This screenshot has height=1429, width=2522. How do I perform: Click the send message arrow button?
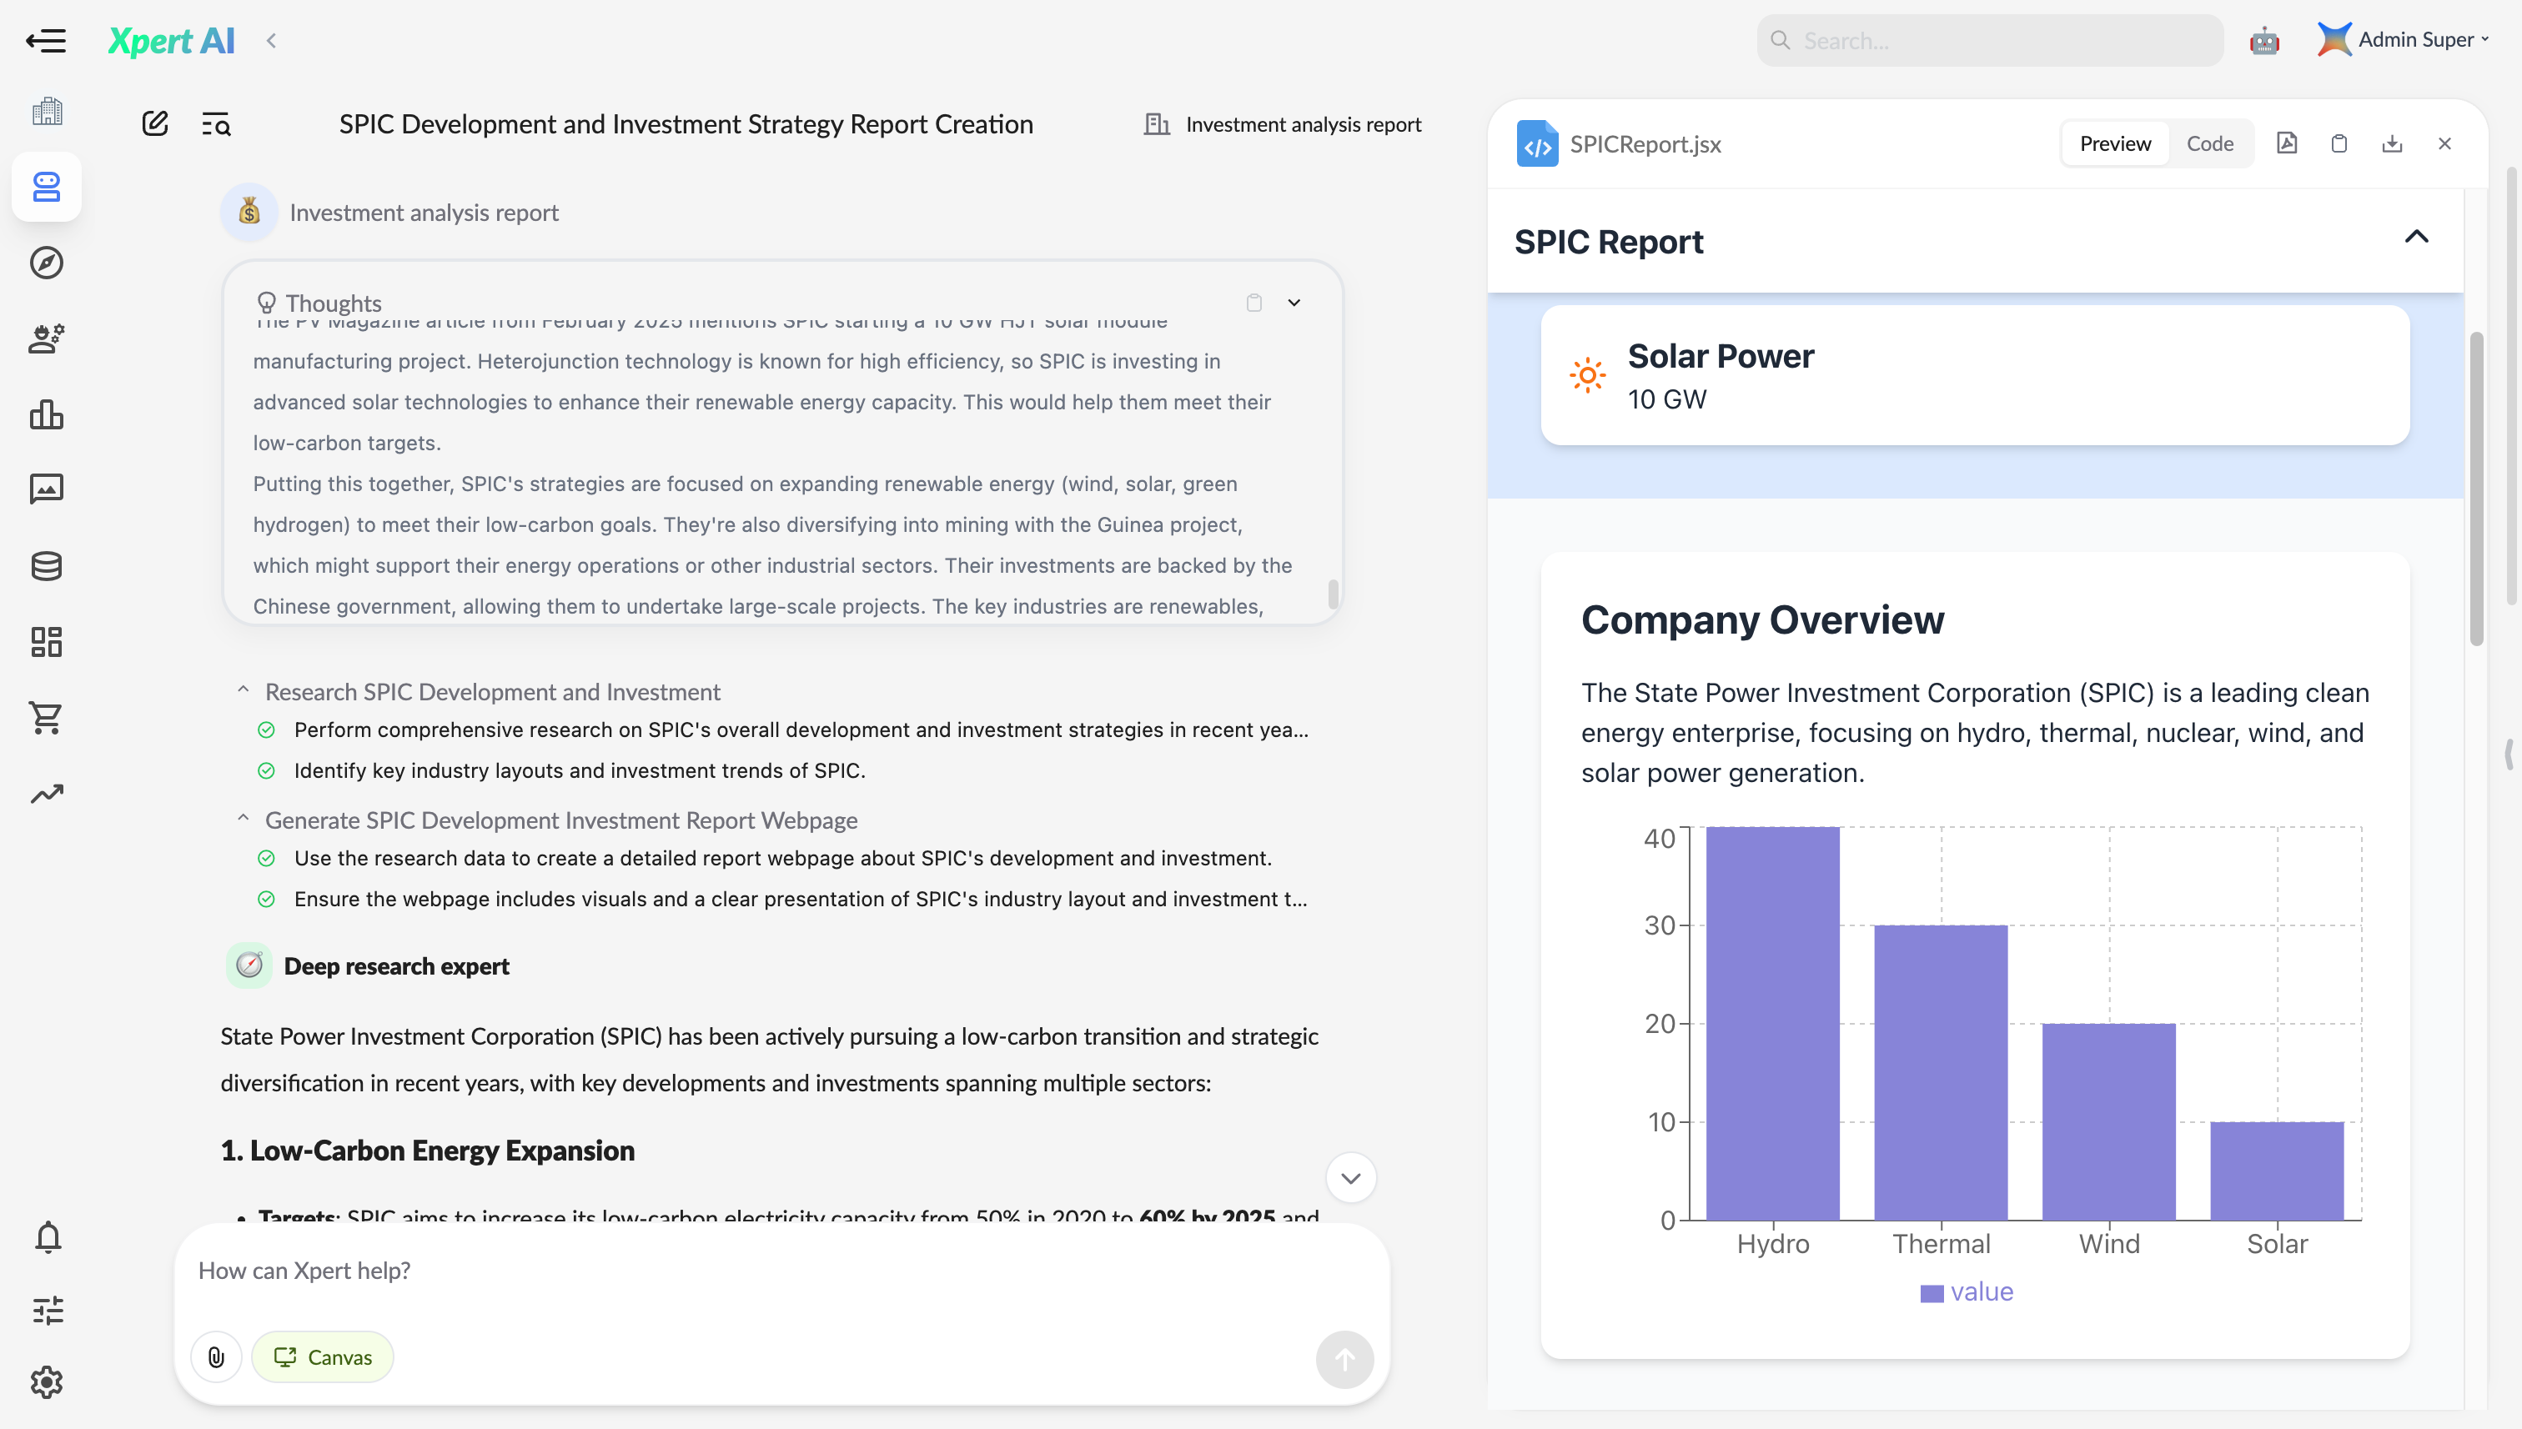click(1344, 1361)
